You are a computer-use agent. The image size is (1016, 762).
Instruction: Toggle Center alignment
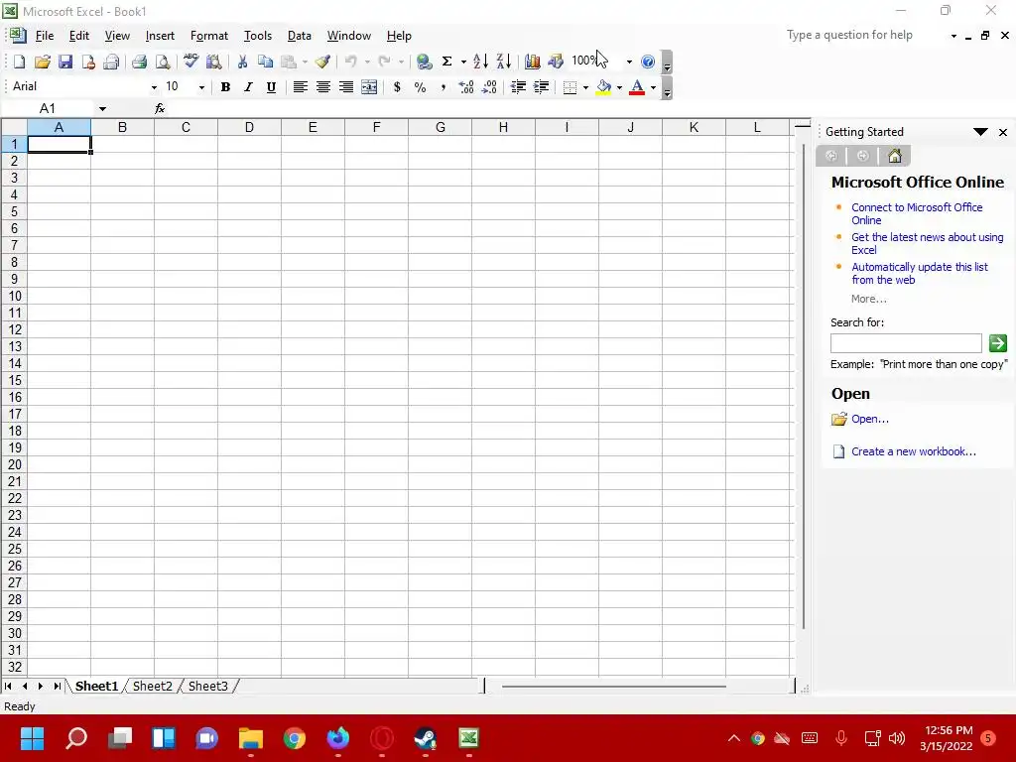coord(322,87)
